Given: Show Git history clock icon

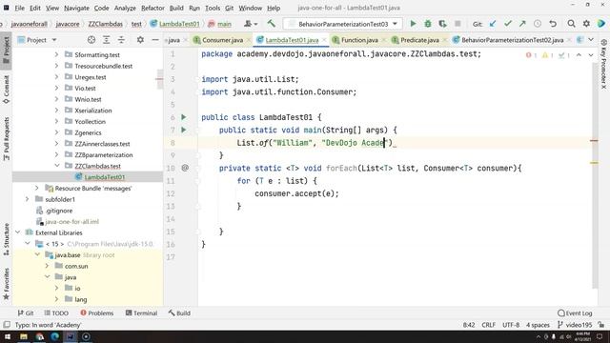Looking at the screenshot, I should (538, 24).
